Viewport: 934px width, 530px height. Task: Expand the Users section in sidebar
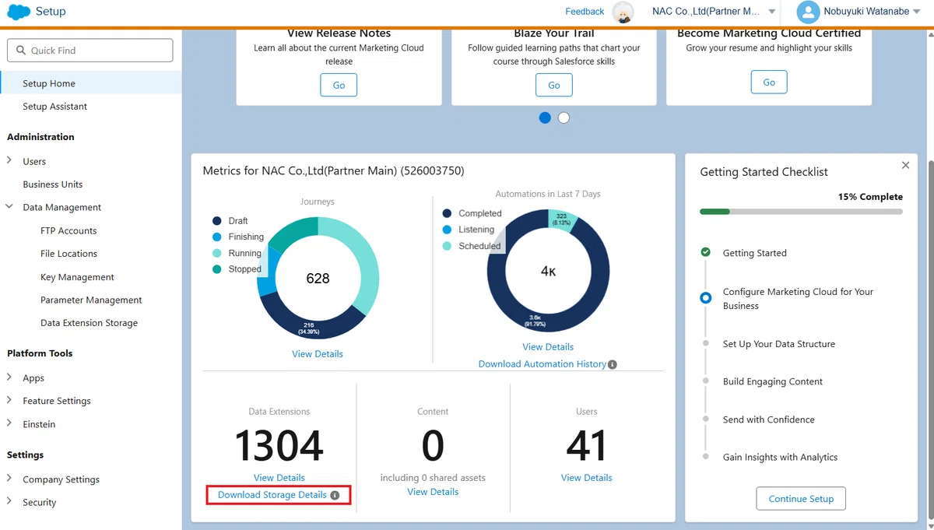[x=9, y=161]
